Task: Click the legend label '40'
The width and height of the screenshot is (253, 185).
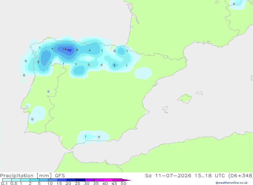Action: (105, 183)
